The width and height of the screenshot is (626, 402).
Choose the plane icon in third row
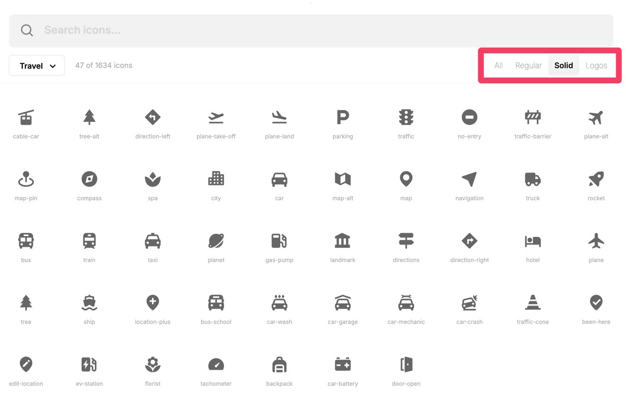click(596, 241)
